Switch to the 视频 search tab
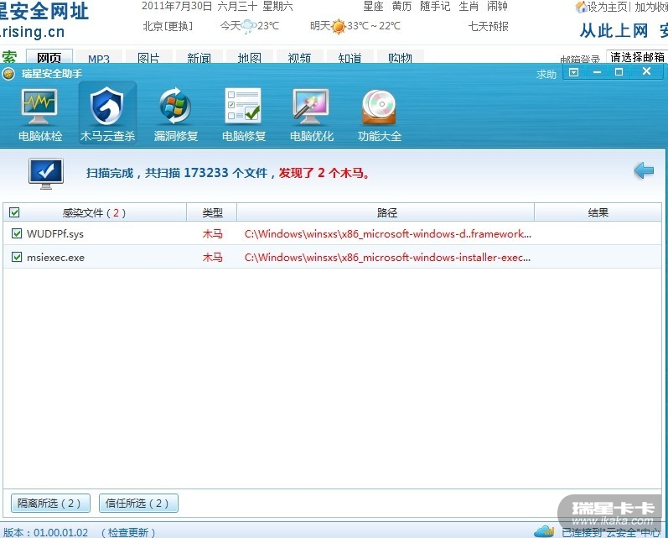 (299, 58)
